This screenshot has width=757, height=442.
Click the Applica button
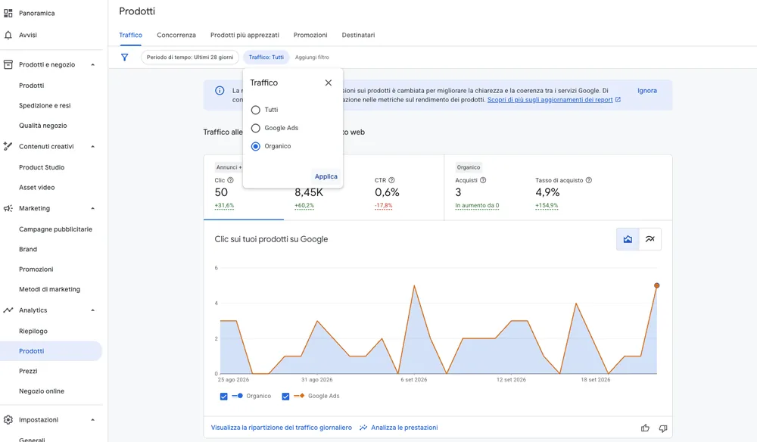(326, 176)
